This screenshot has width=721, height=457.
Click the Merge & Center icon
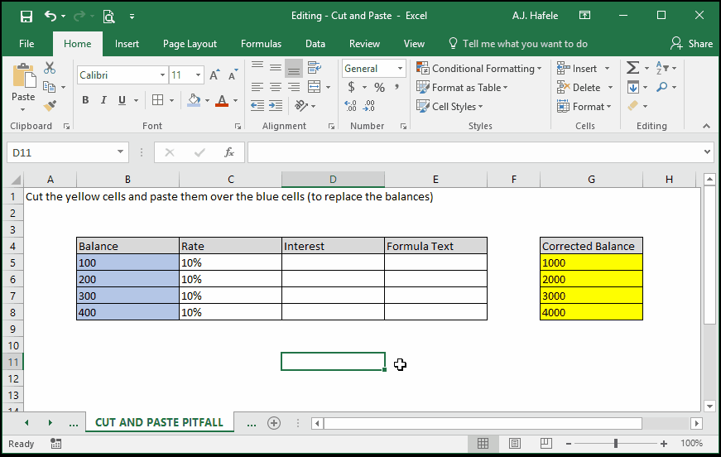pos(315,87)
